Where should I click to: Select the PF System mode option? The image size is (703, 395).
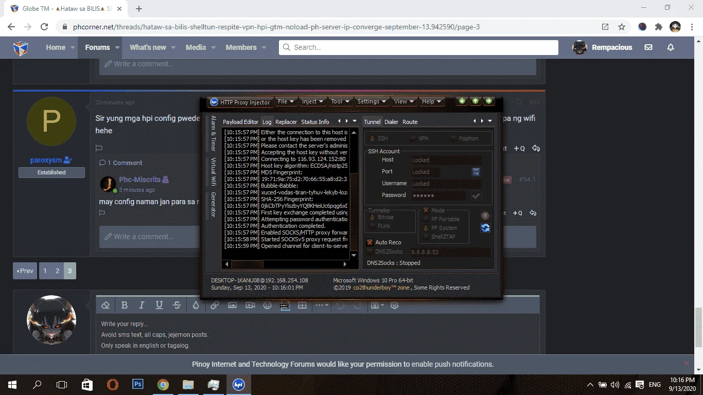[x=426, y=228]
